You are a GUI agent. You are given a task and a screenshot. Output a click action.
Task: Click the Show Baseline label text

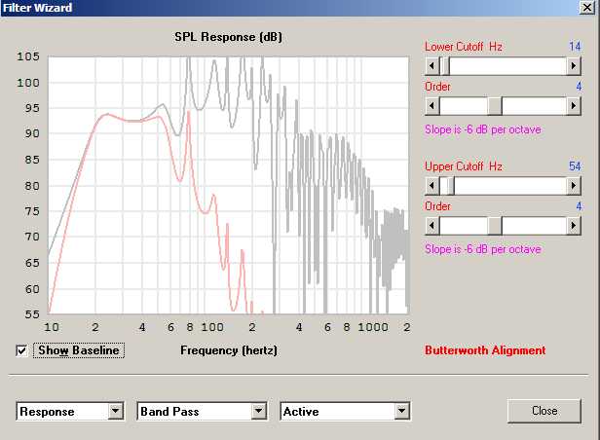coord(79,350)
